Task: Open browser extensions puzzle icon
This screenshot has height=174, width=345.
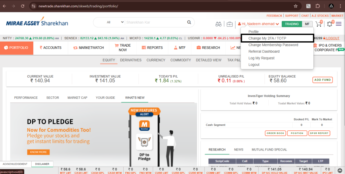Action: tap(317, 6)
